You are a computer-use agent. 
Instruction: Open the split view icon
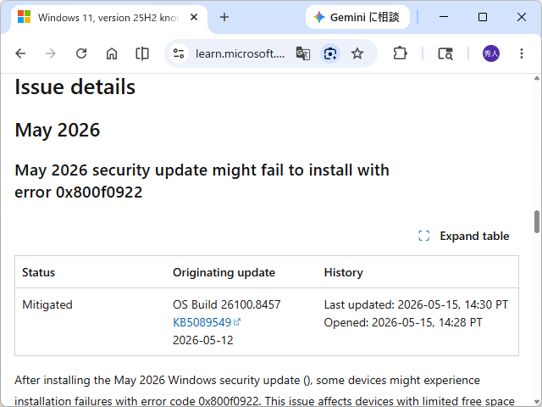click(x=142, y=53)
